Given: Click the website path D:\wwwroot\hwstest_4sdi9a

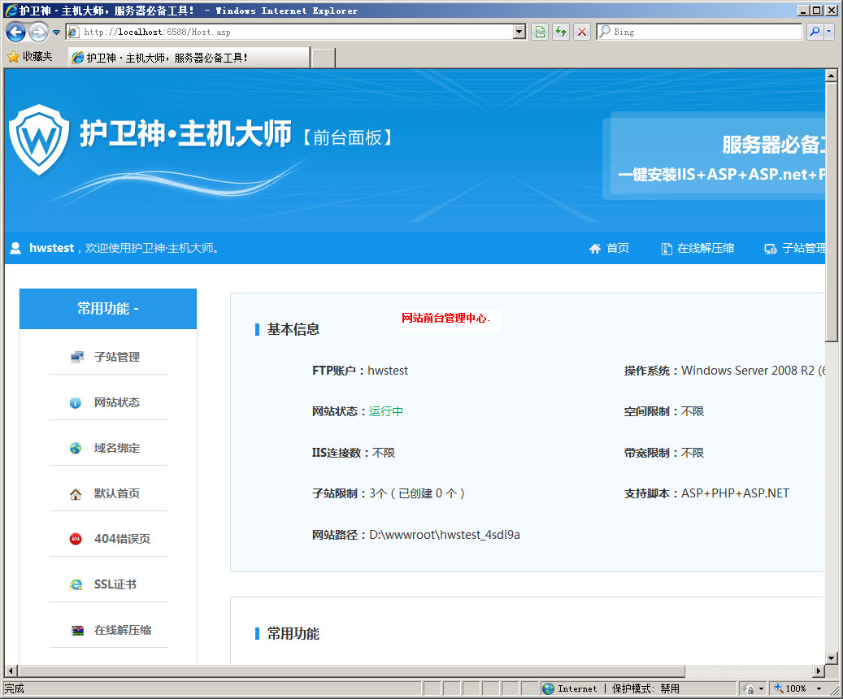Looking at the screenshot, I should [x=445, y=535].
